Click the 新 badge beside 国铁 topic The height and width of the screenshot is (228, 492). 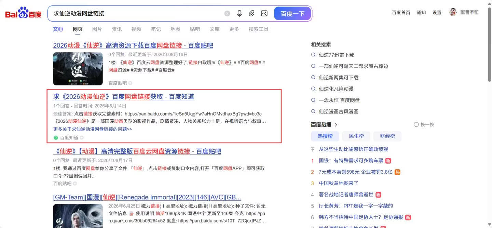coord(388,161)
